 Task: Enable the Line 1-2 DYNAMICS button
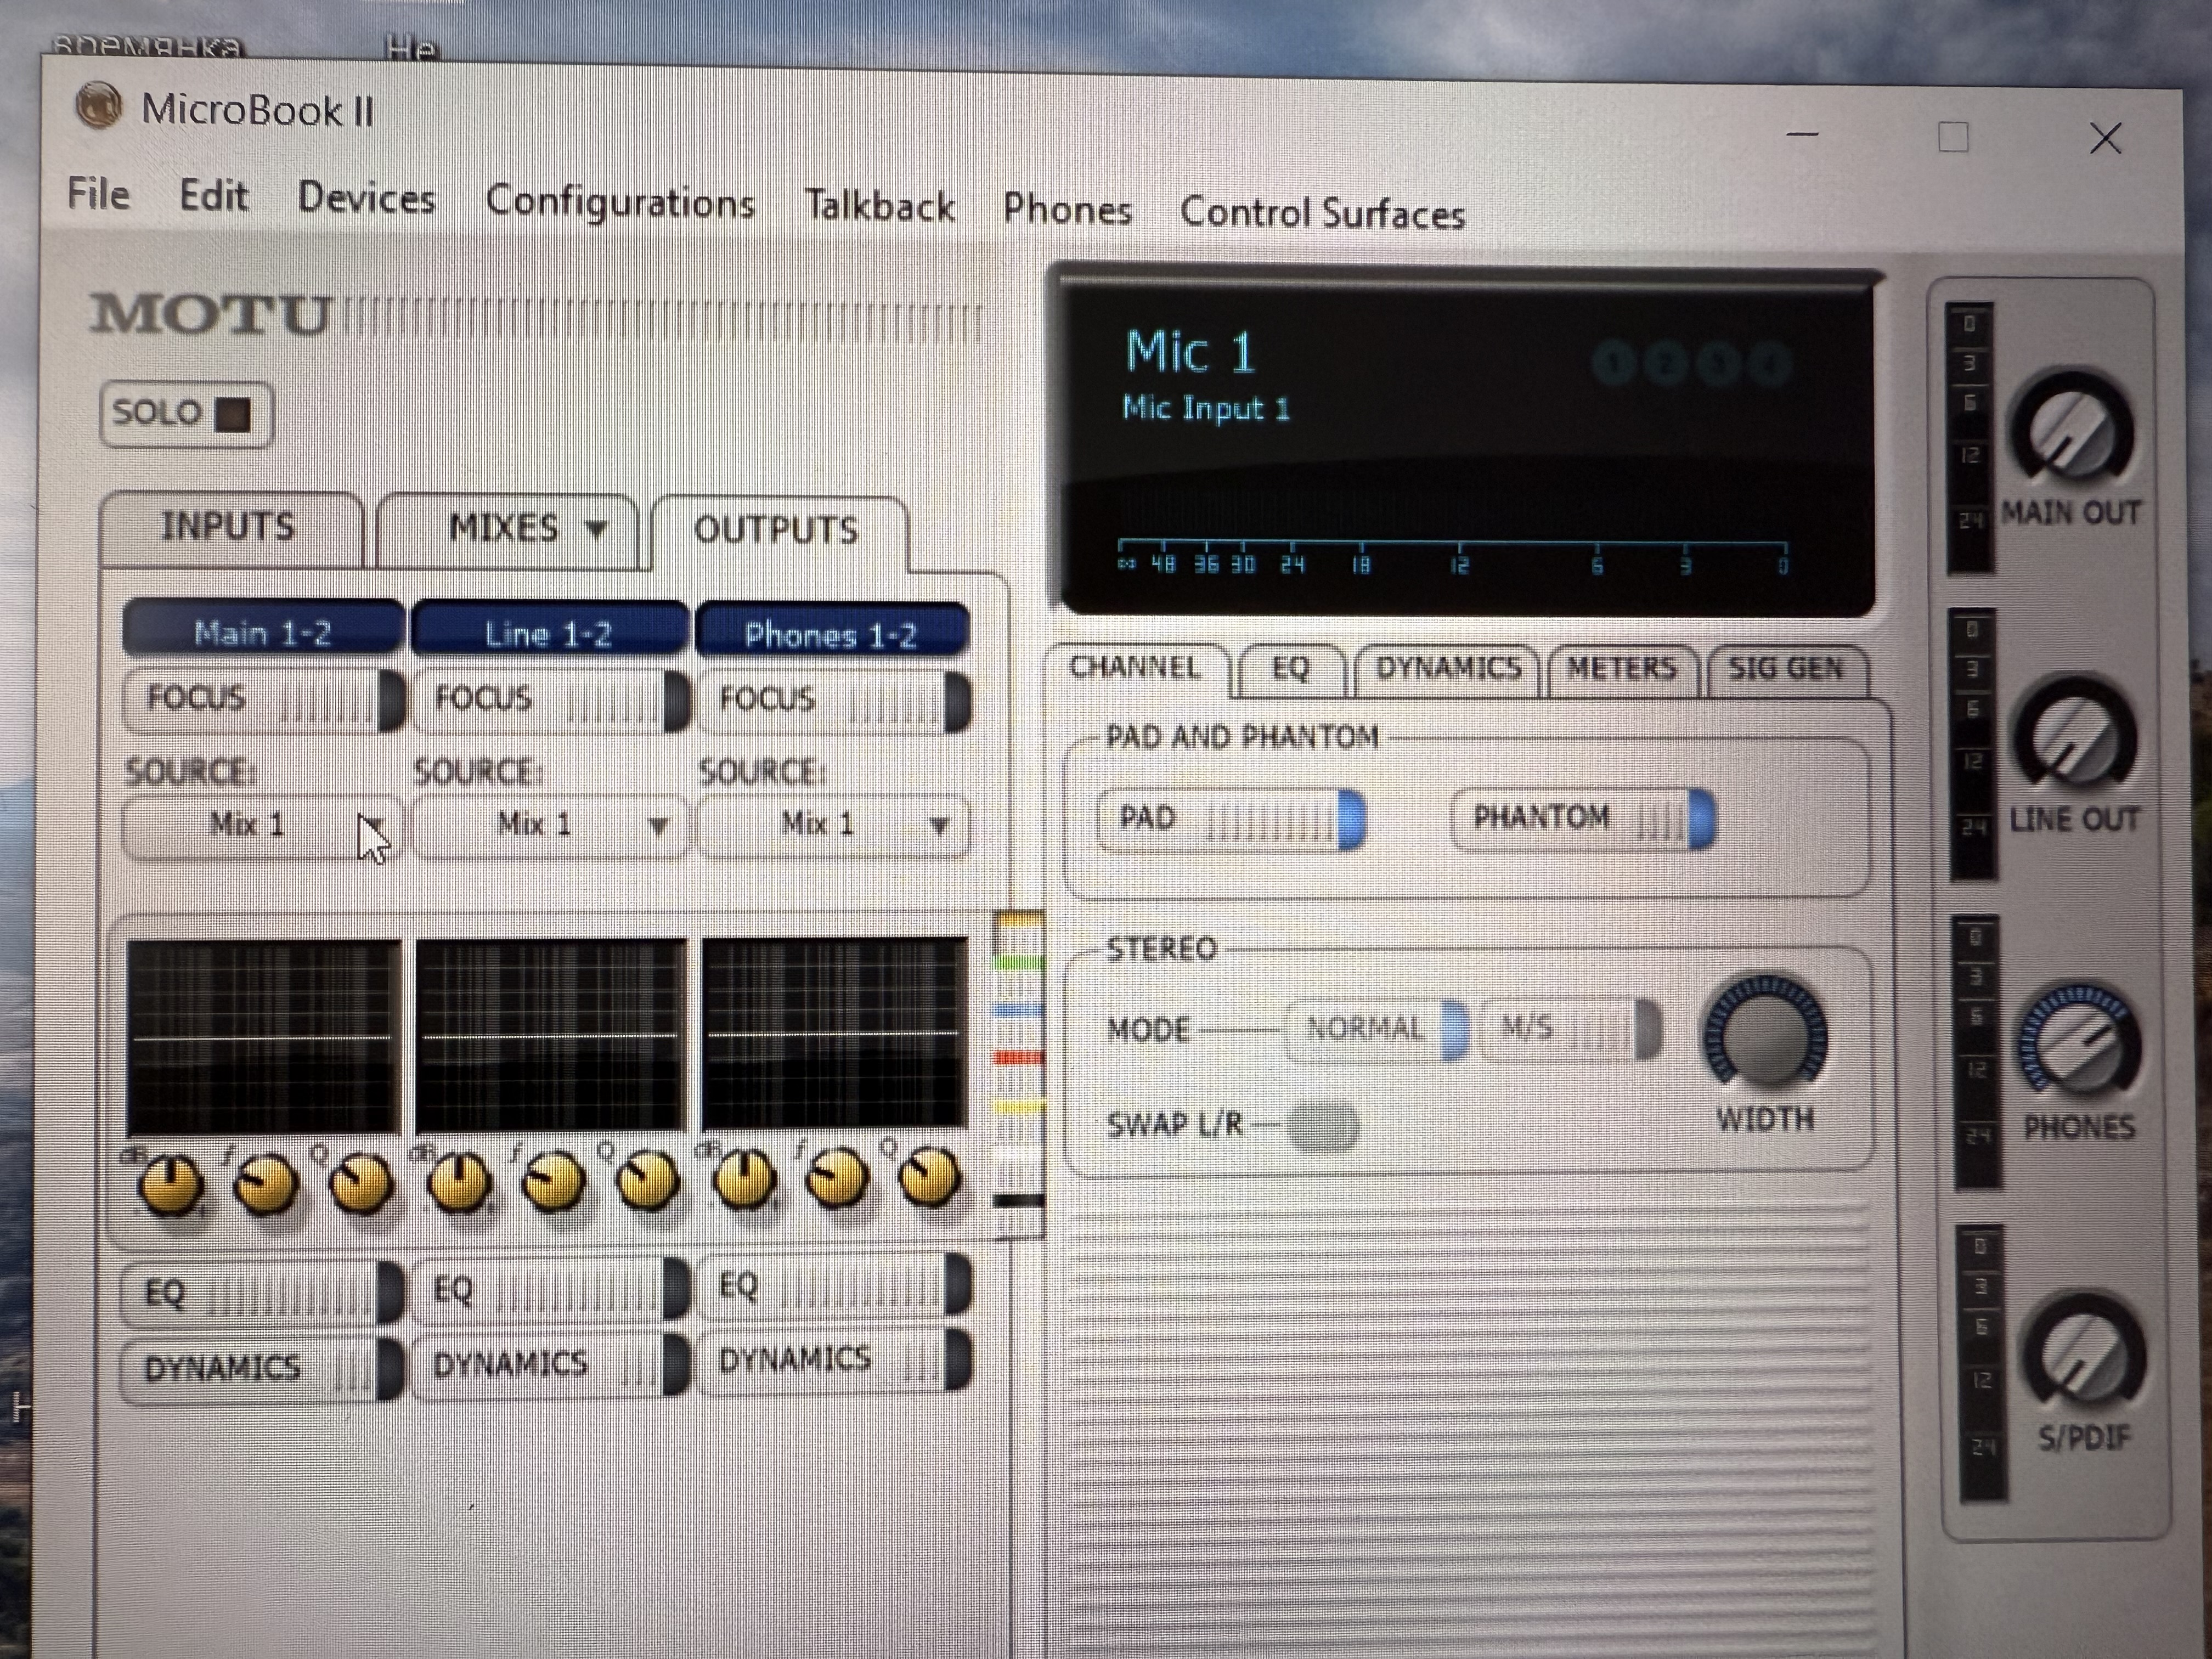(x=549, y=1364)
